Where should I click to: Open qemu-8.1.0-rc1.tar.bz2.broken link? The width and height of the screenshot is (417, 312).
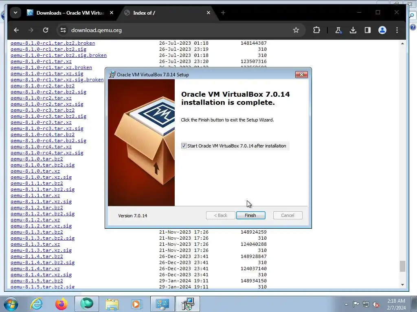[53, 43]
